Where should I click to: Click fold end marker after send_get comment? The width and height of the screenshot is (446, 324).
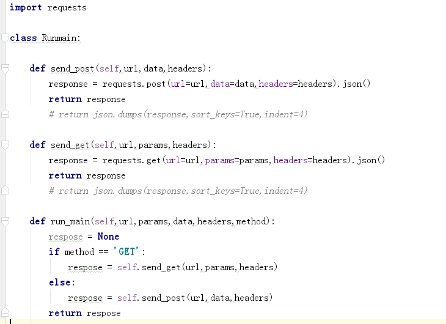coord(5,190)
